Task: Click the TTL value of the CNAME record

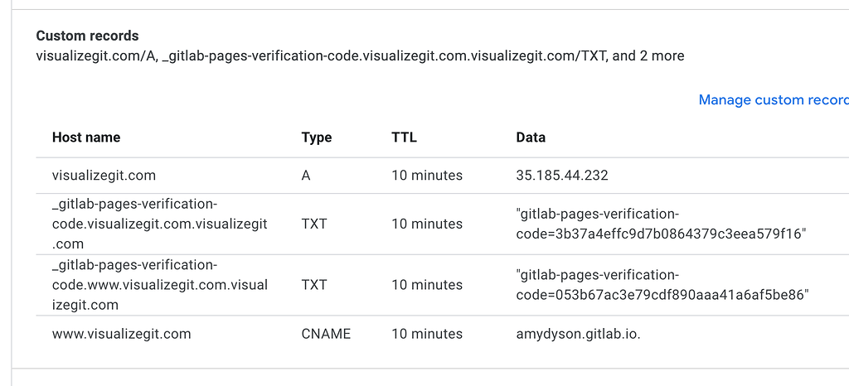Action: [x=427, y=334]
